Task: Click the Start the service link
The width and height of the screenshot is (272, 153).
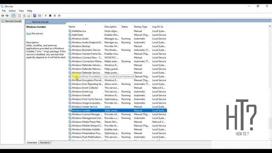Action: (28, 34)
